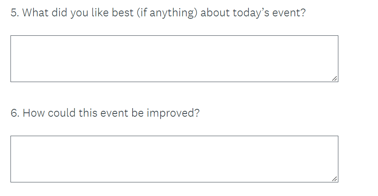The image size is (378, 196).
Task: Click the word "What" in question 5
Action: [35, 12]
